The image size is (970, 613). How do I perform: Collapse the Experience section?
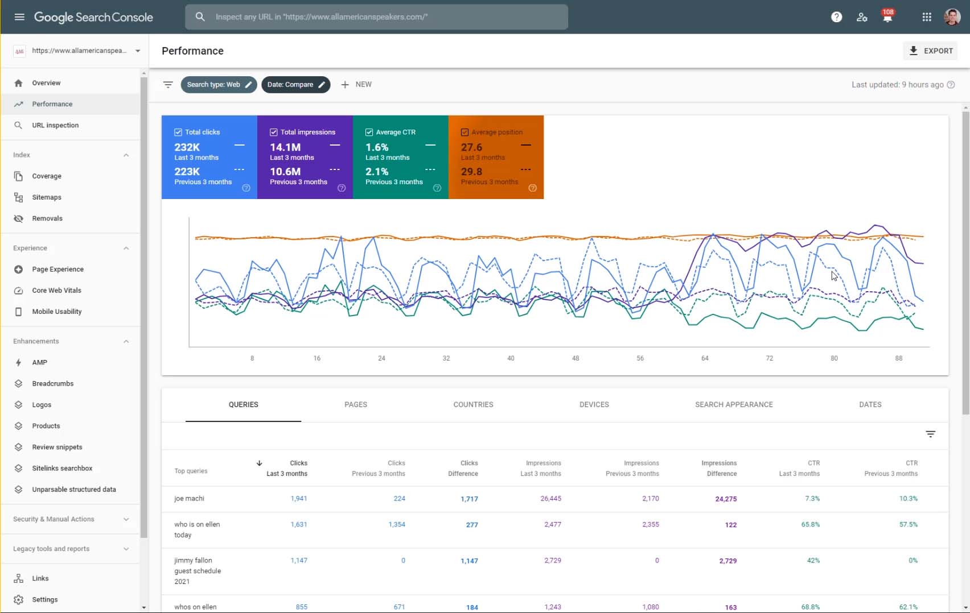tap(126, 248)
